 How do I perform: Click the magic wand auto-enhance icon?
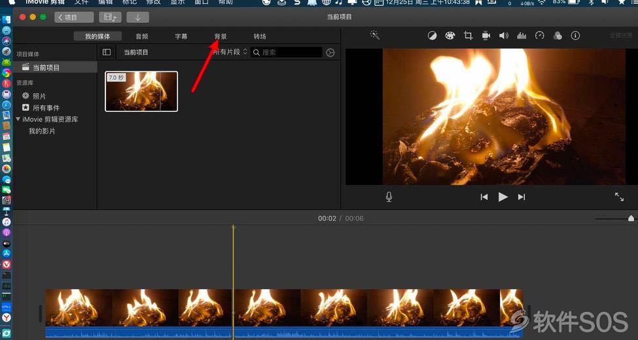pyautogui.click(x=375, y=35)
